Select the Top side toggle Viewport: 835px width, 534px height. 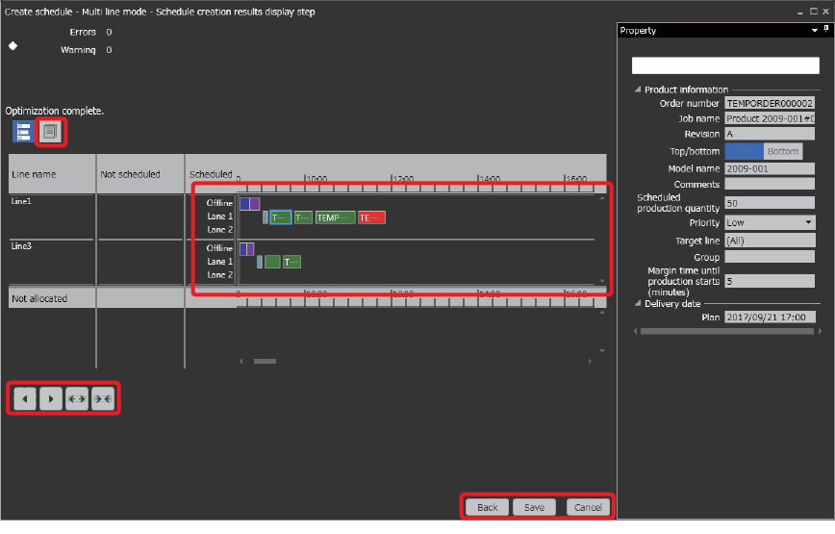(x=744, y=151)
